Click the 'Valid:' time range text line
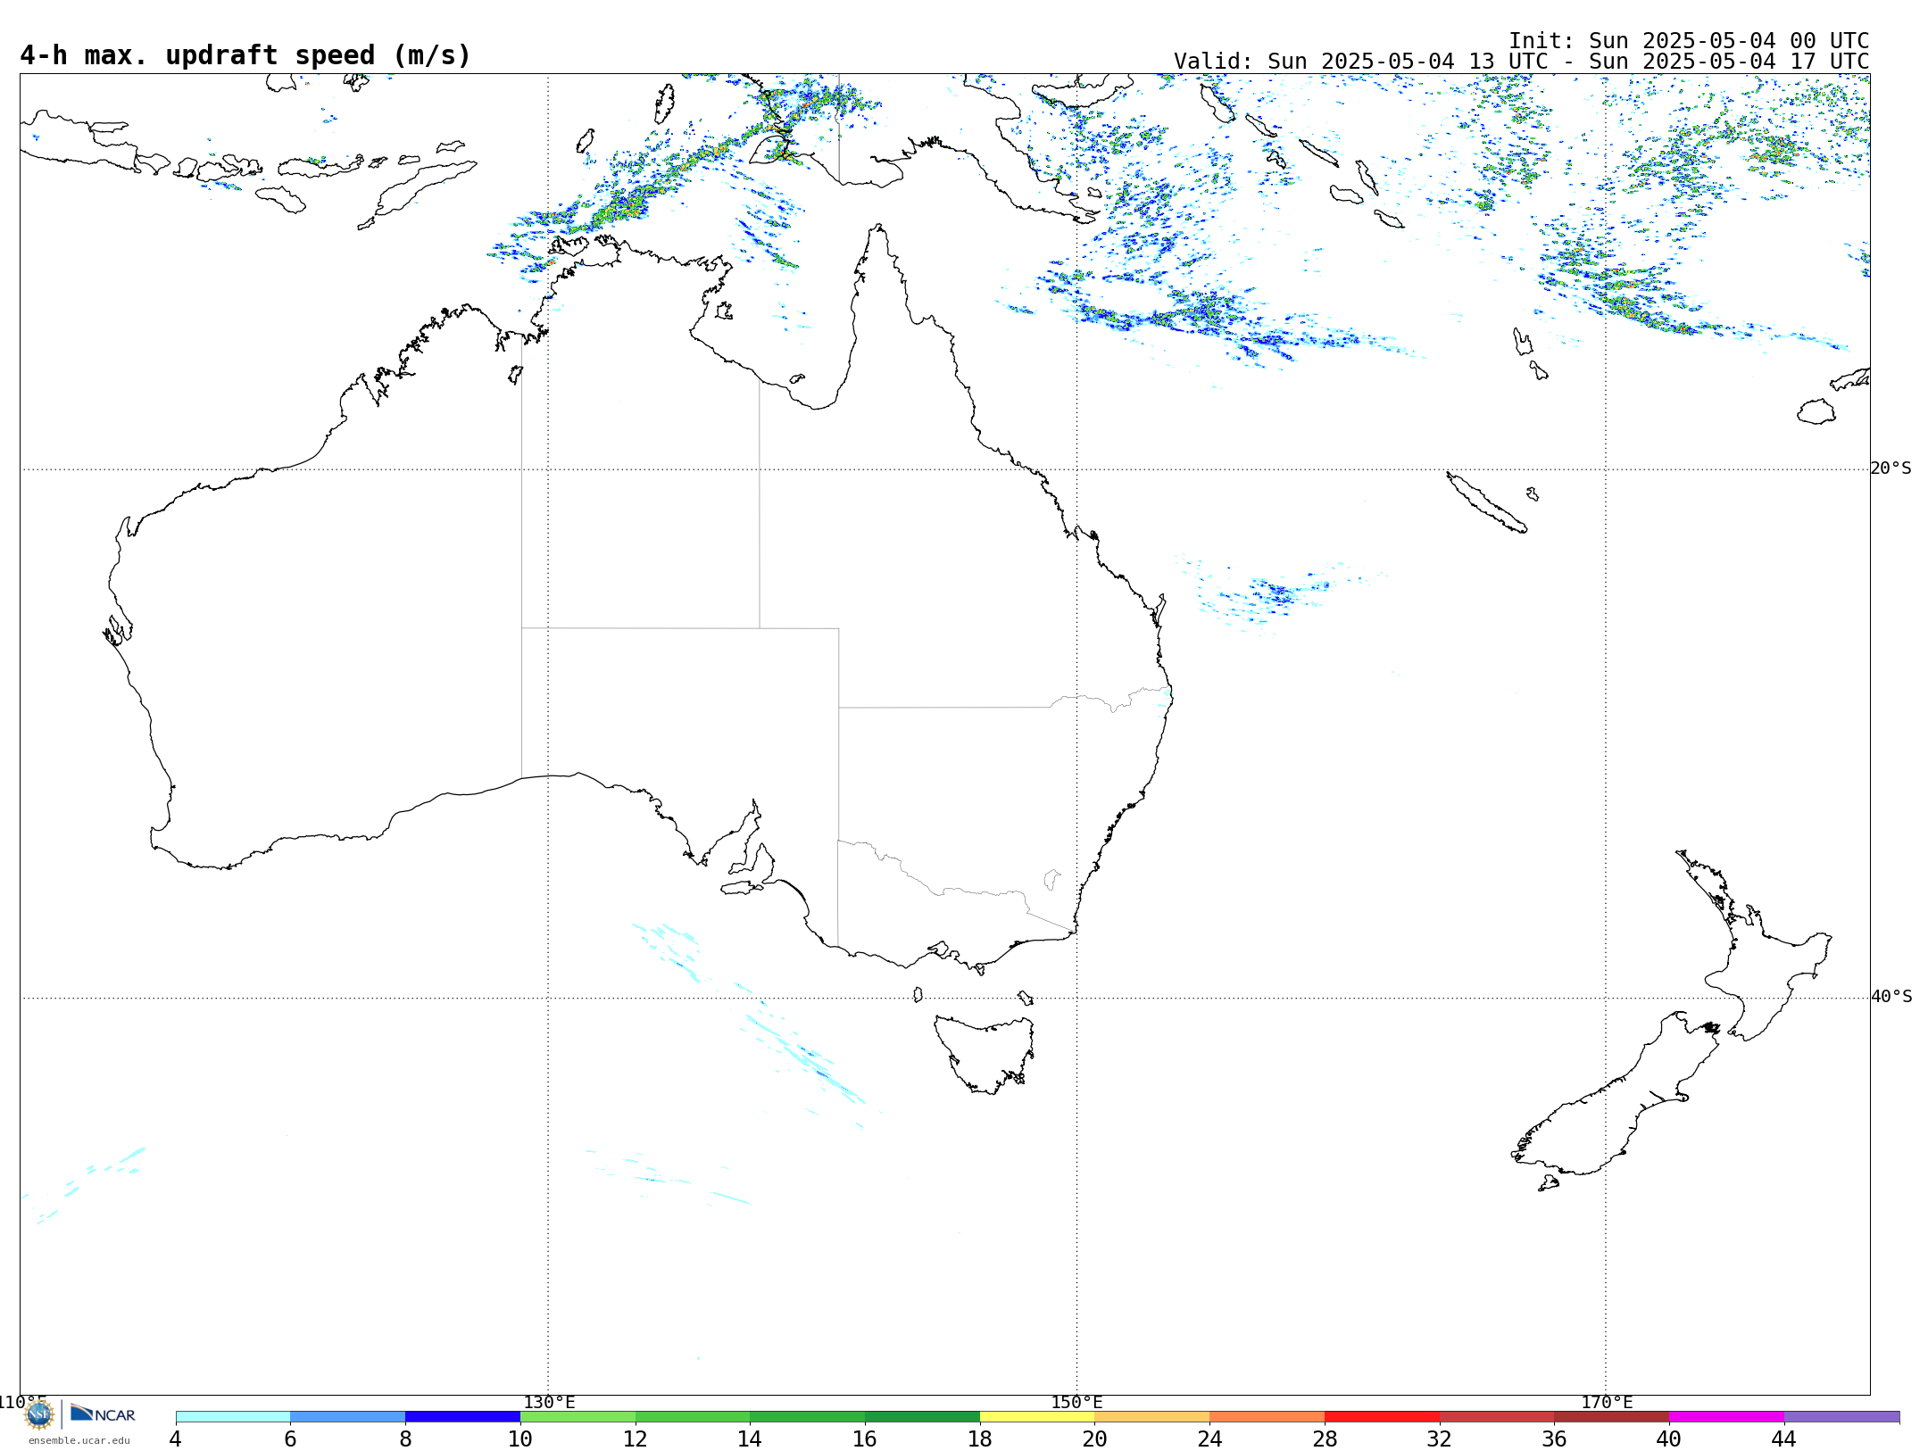1928x1451 pixels. (x=1521, y=62)
